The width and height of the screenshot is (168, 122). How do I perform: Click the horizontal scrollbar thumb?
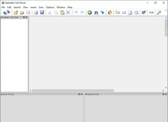(x=73, y=91)
